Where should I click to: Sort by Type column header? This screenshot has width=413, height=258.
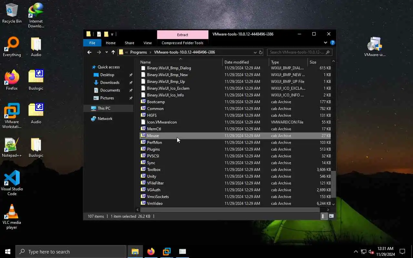tap(288, 62)
